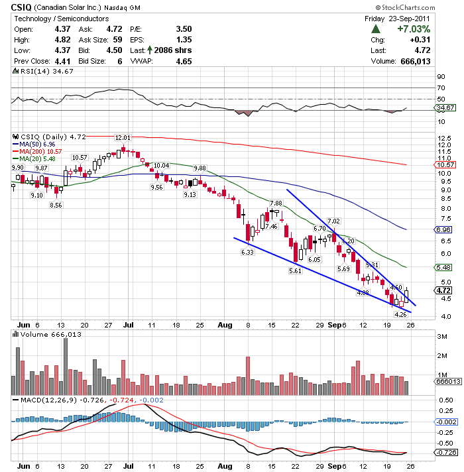Viewport: 464px width, 472px height.
Task: Click the red 10.57 price axis tag
Action: 445,164
